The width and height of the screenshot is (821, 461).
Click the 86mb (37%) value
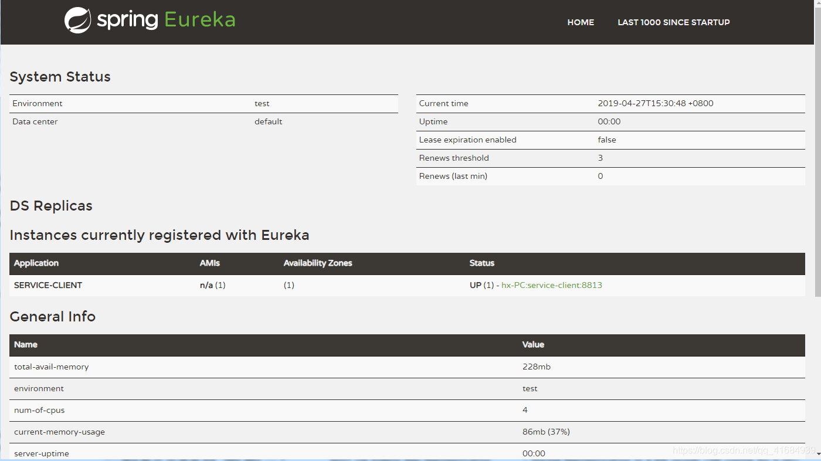546,432
